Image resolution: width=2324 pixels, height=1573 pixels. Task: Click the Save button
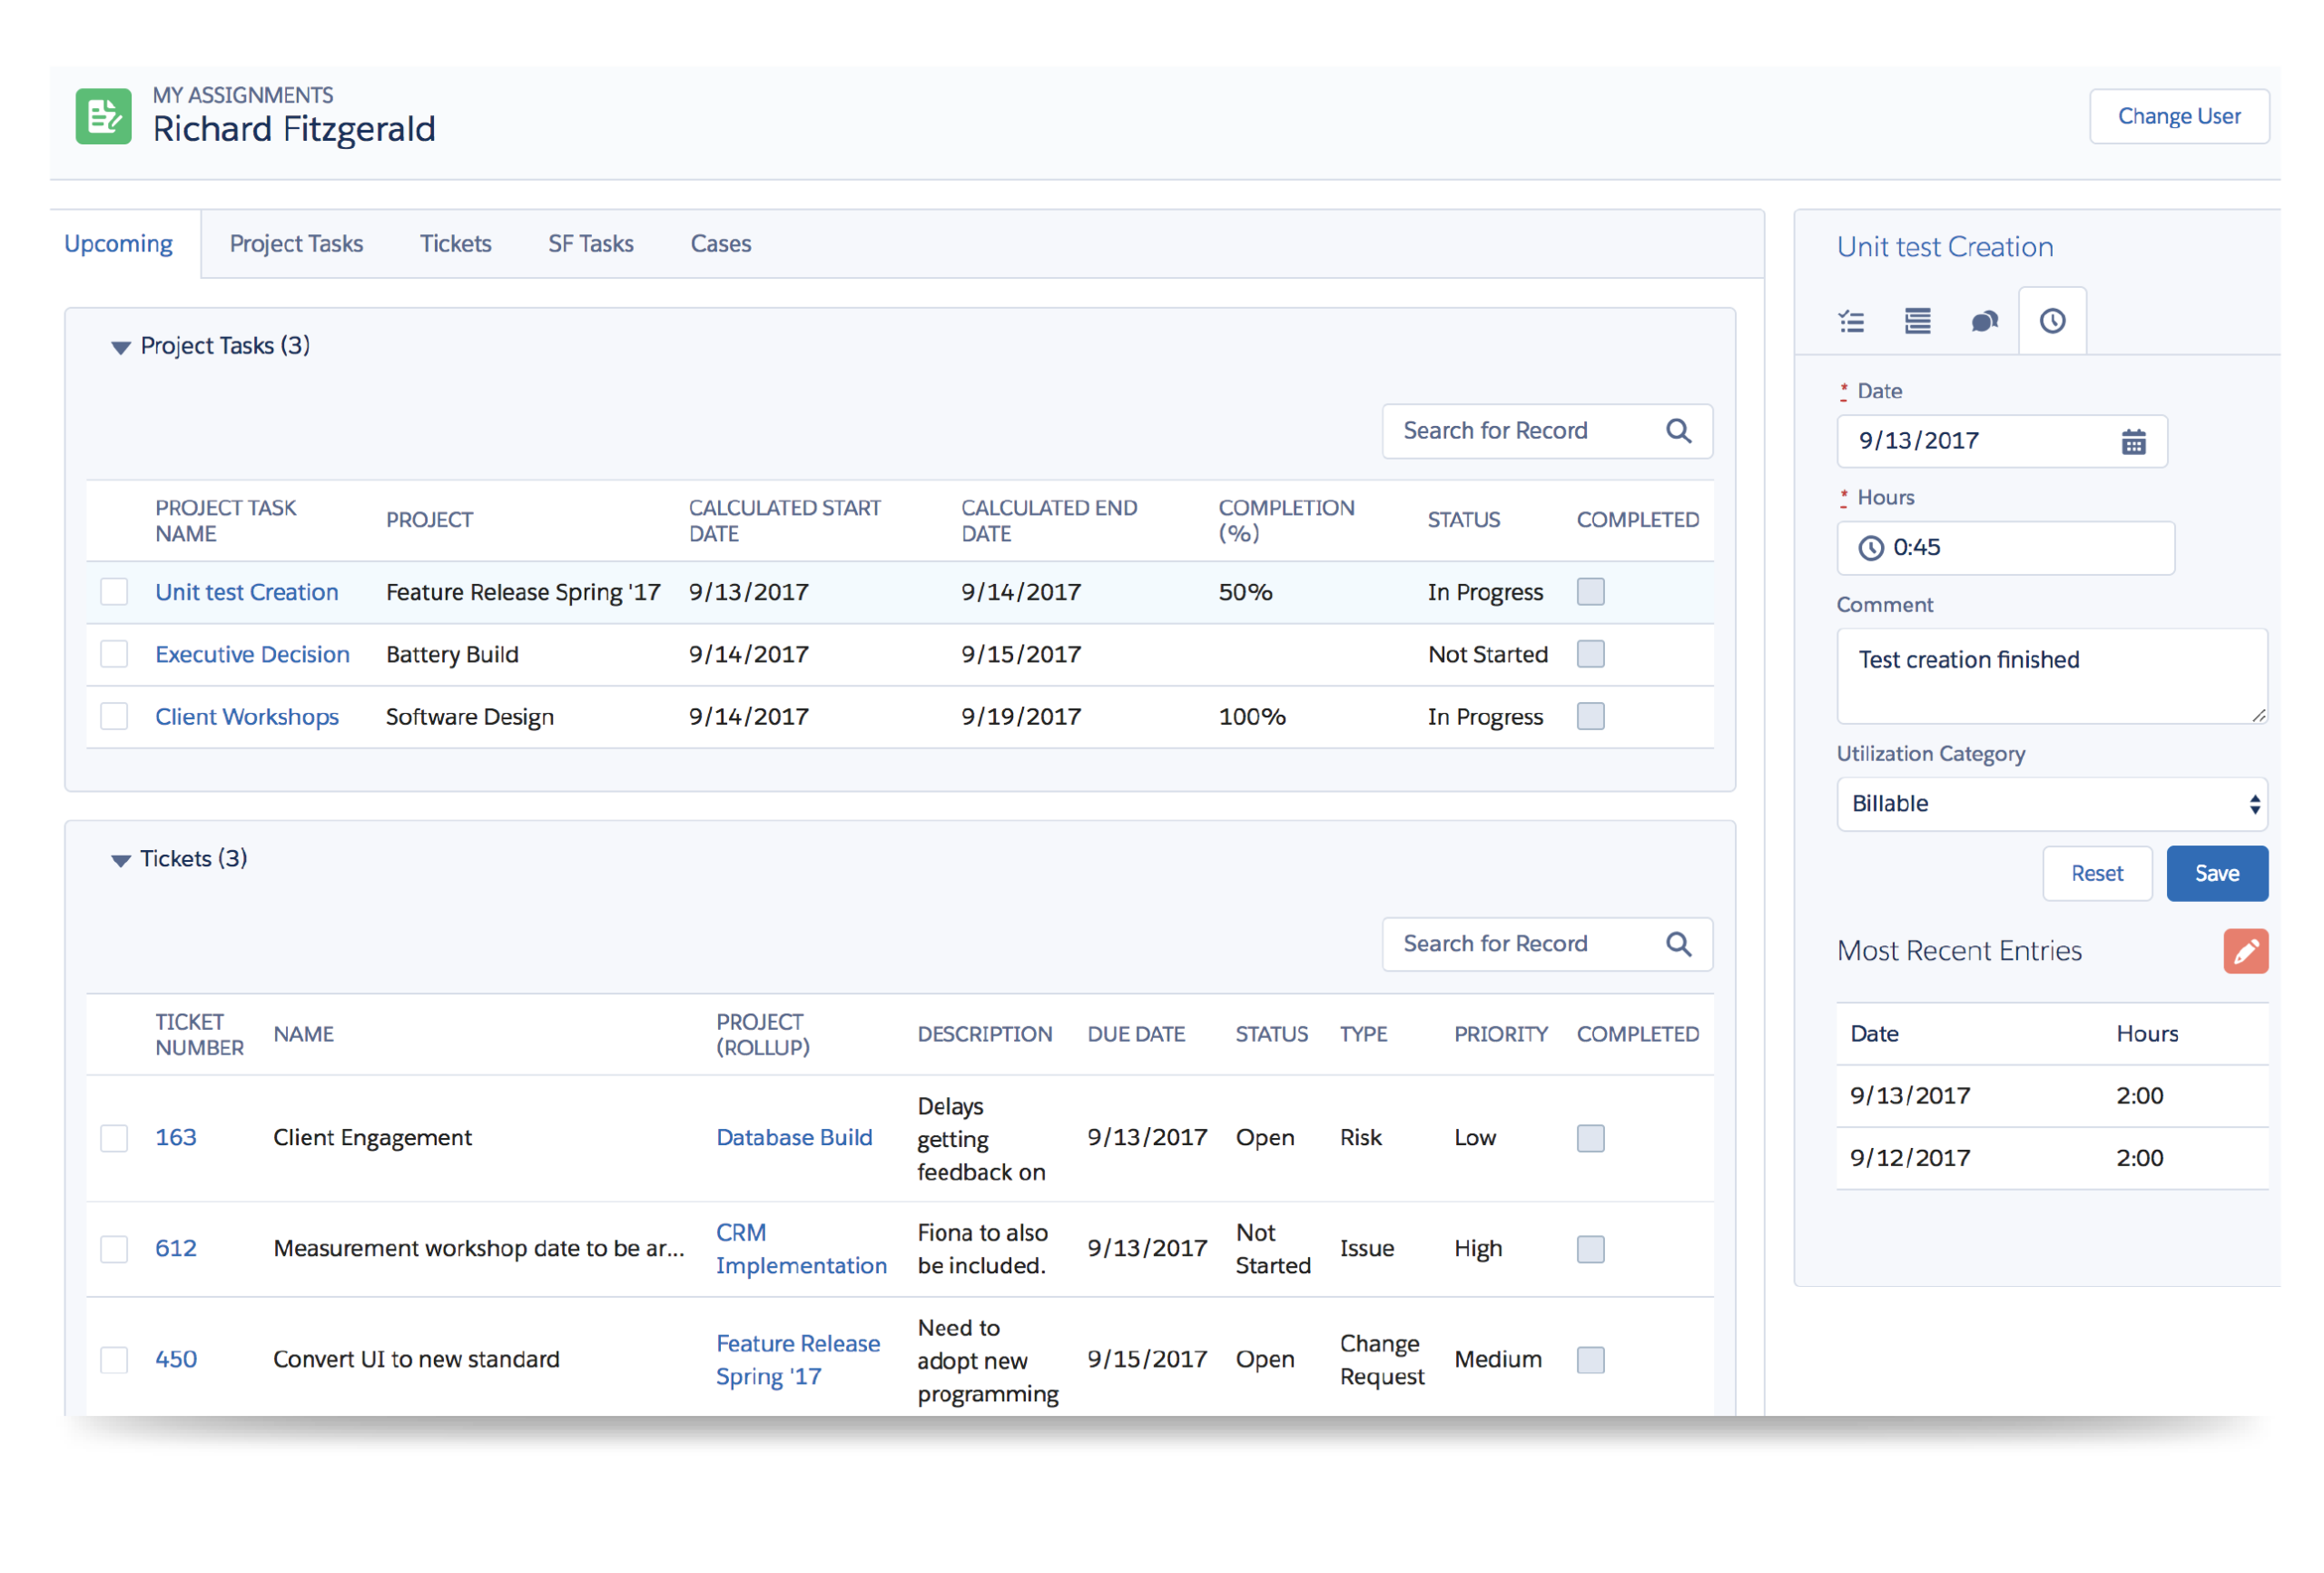pyautogui.click(x=2216, y=874)
